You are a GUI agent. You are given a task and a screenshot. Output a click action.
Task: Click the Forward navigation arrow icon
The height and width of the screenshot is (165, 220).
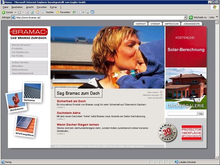coord(19,12)
